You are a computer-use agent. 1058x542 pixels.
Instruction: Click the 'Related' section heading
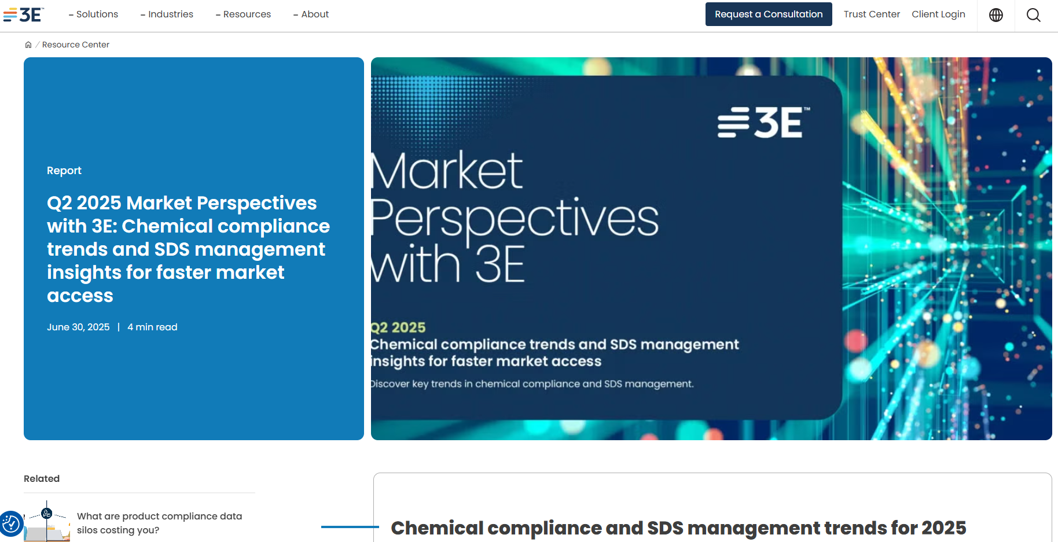[42, 479]
